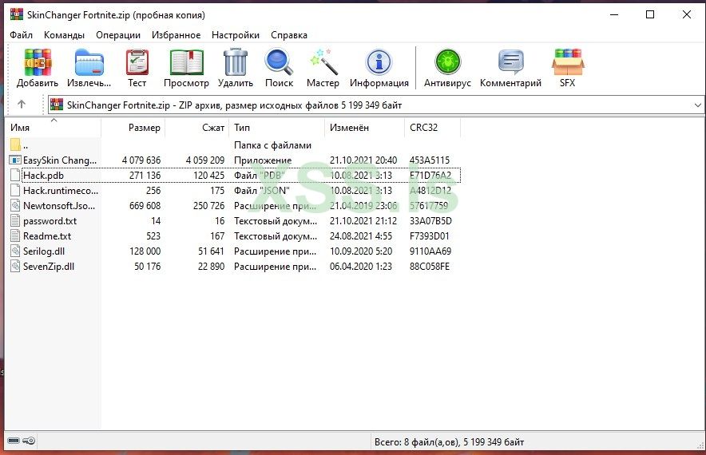Screen dimensions: 706x455
Task: Click the SFX archive icon
Action: tap(567, 62)
